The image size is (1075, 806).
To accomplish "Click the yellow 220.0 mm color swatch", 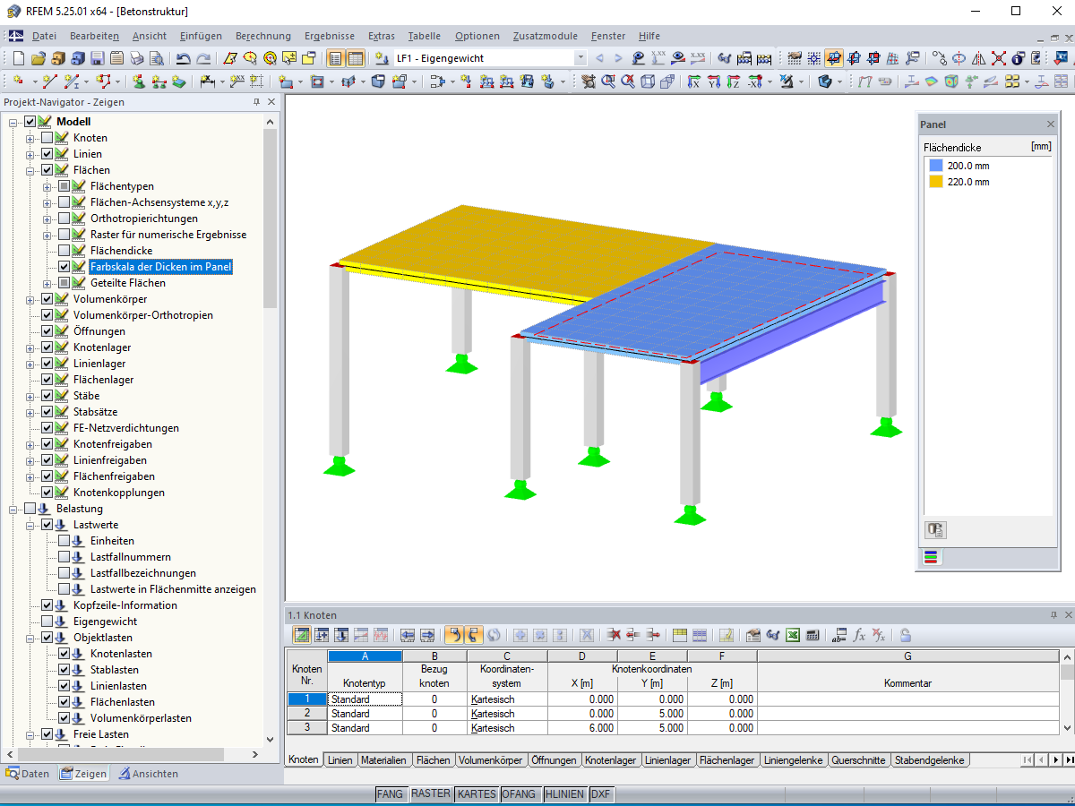I will (x=936, y=182).
